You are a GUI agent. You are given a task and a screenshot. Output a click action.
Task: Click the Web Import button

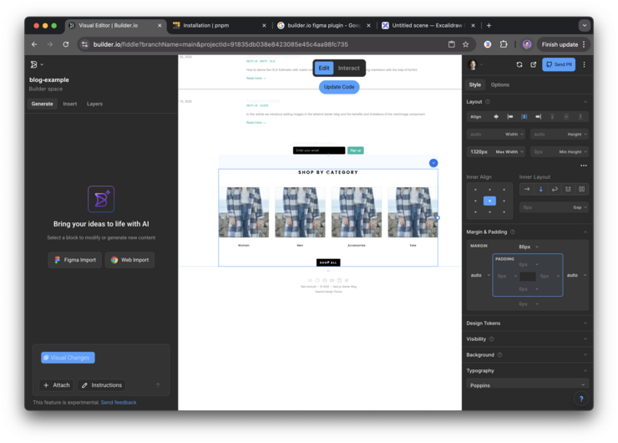point(129,260)
